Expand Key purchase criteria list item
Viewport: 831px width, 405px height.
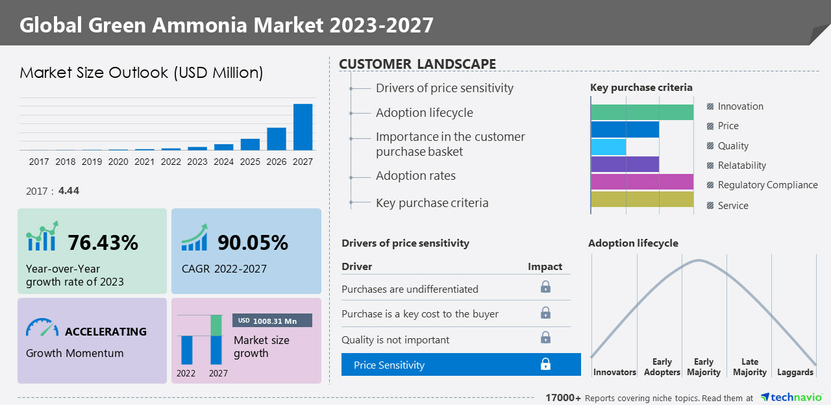click(x=432, y=203)
